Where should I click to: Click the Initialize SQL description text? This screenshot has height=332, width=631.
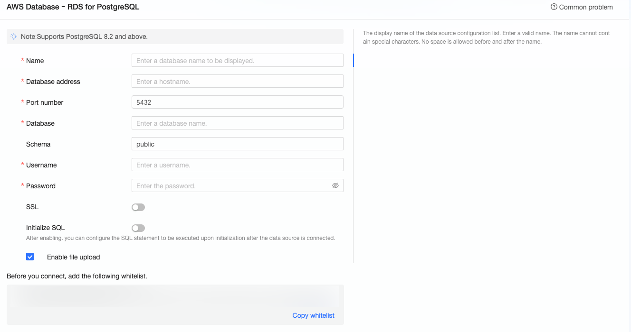coord(181,238)
